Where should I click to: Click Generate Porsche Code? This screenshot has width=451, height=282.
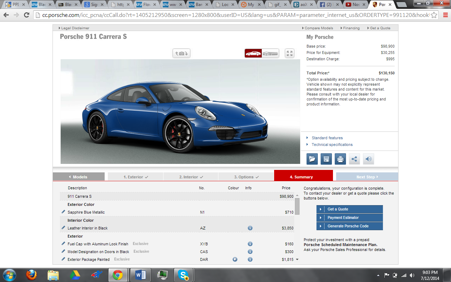tap(350, 226)
